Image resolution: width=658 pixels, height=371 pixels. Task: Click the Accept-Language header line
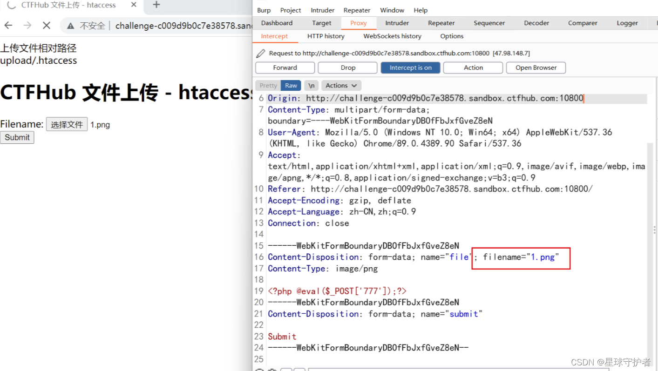click(342, 212)
